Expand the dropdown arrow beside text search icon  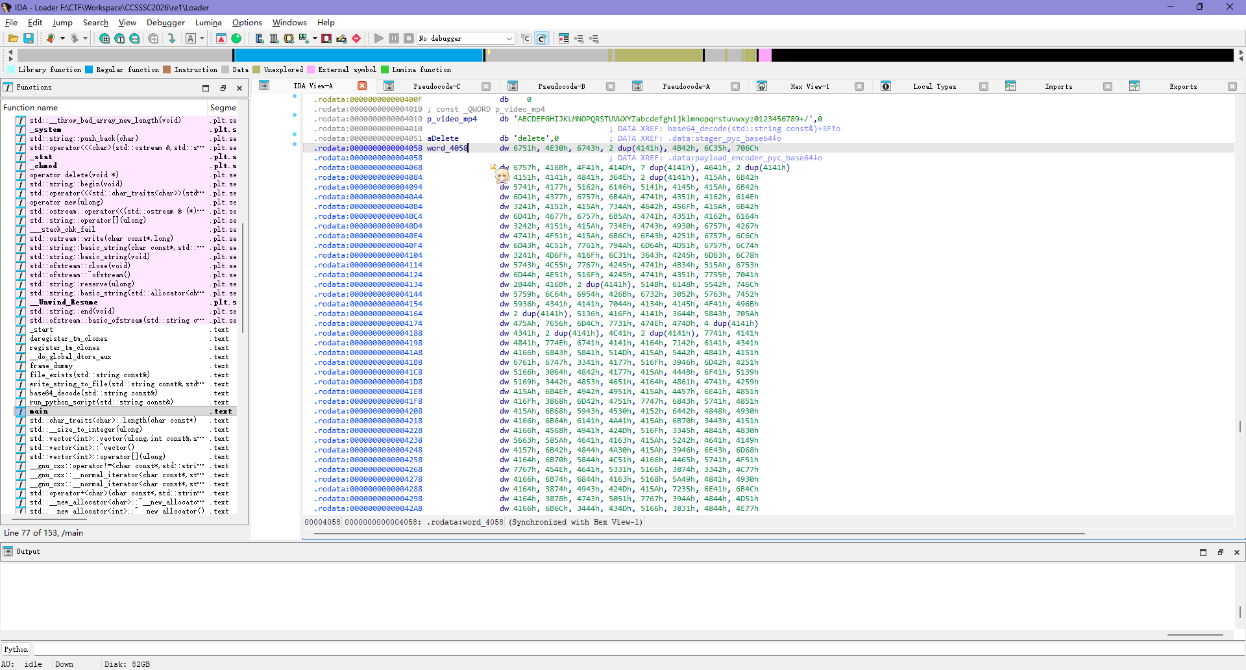(202, 39)
